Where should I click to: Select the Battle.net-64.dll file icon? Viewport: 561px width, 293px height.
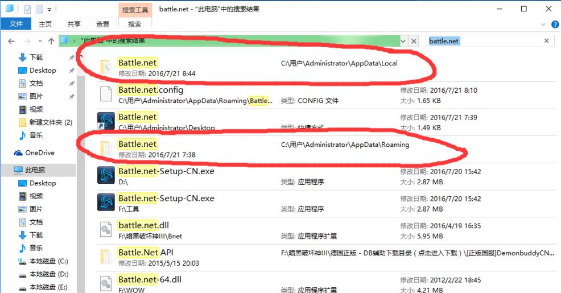106,284
